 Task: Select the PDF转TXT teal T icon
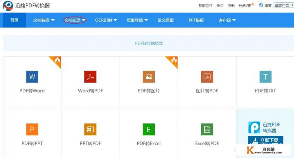(266, 77)
